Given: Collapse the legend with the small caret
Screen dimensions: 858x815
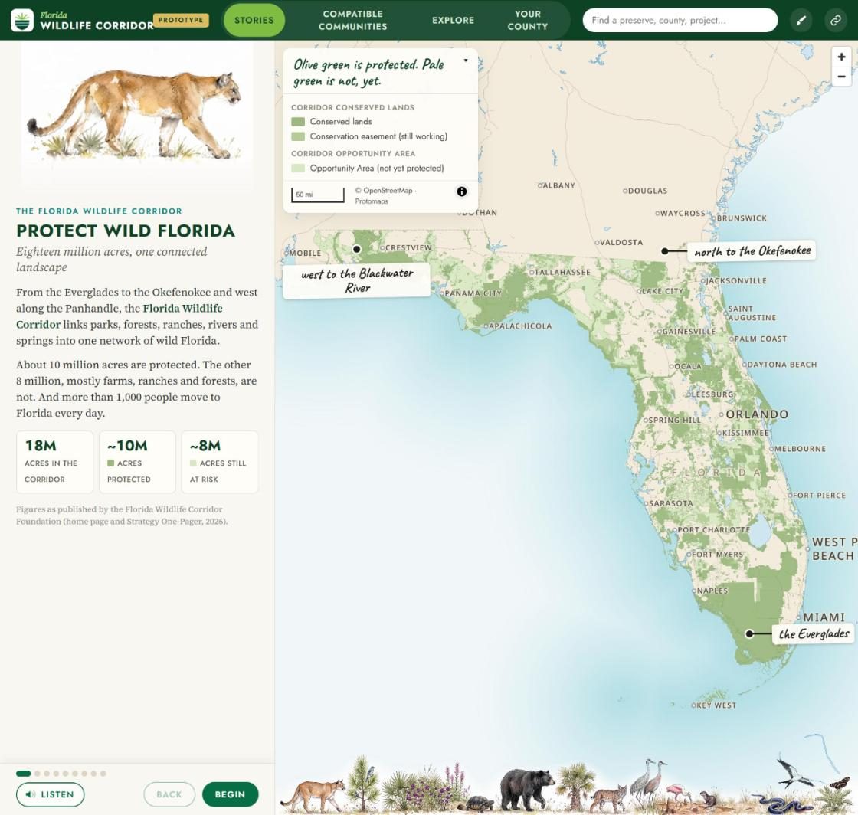Looking at the screenshot, I should coord(466,61).
